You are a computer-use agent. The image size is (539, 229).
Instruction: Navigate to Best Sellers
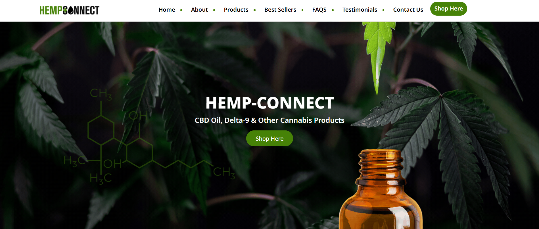280,10
